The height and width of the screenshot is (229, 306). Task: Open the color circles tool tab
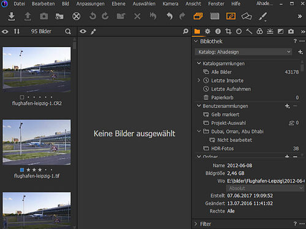pos(259,31)
